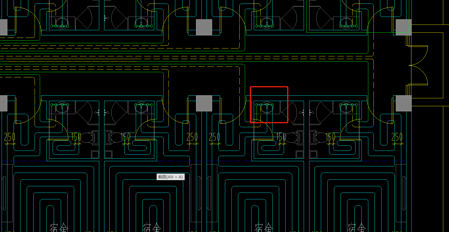Image resolution: width=449 pixels, height=232 pixels.
Task: Select the leftmost 宿舍 room label
Action: (59, 227)
